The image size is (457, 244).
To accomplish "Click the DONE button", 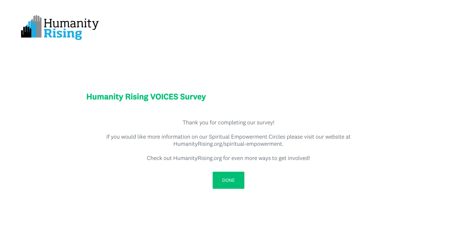I will click(228, 180).
